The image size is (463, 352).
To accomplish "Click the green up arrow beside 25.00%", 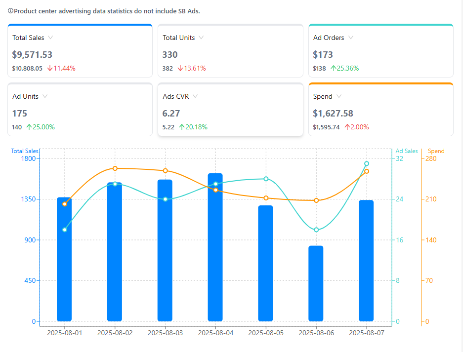I will [x=29, y=127].
